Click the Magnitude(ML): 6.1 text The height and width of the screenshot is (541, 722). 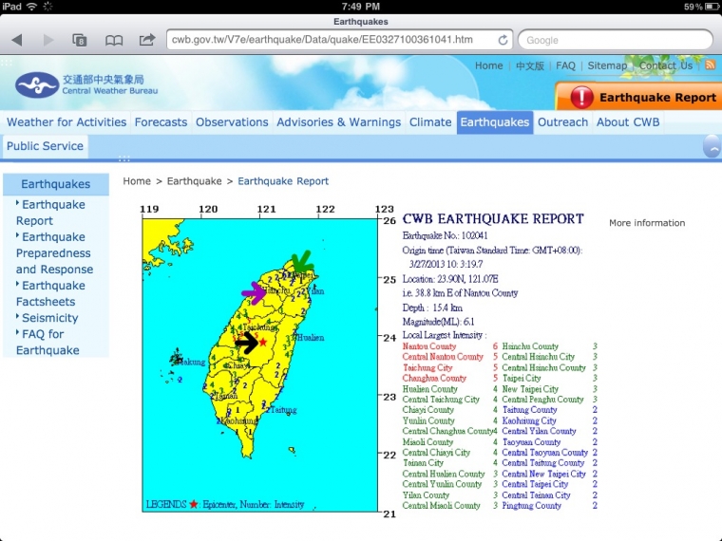[438, 322]
